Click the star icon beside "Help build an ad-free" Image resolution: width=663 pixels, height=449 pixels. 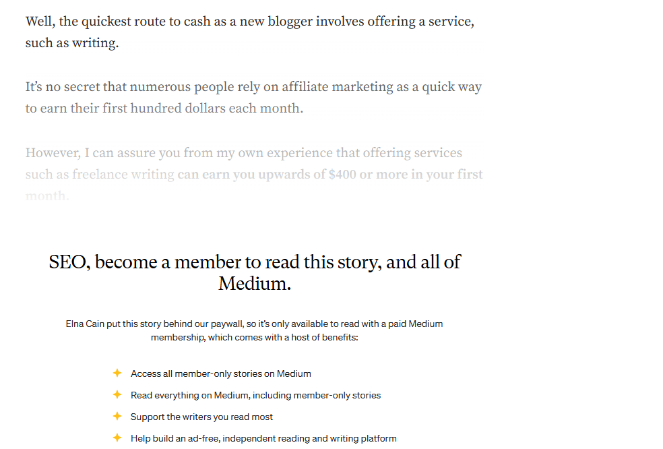pos(117,438)
